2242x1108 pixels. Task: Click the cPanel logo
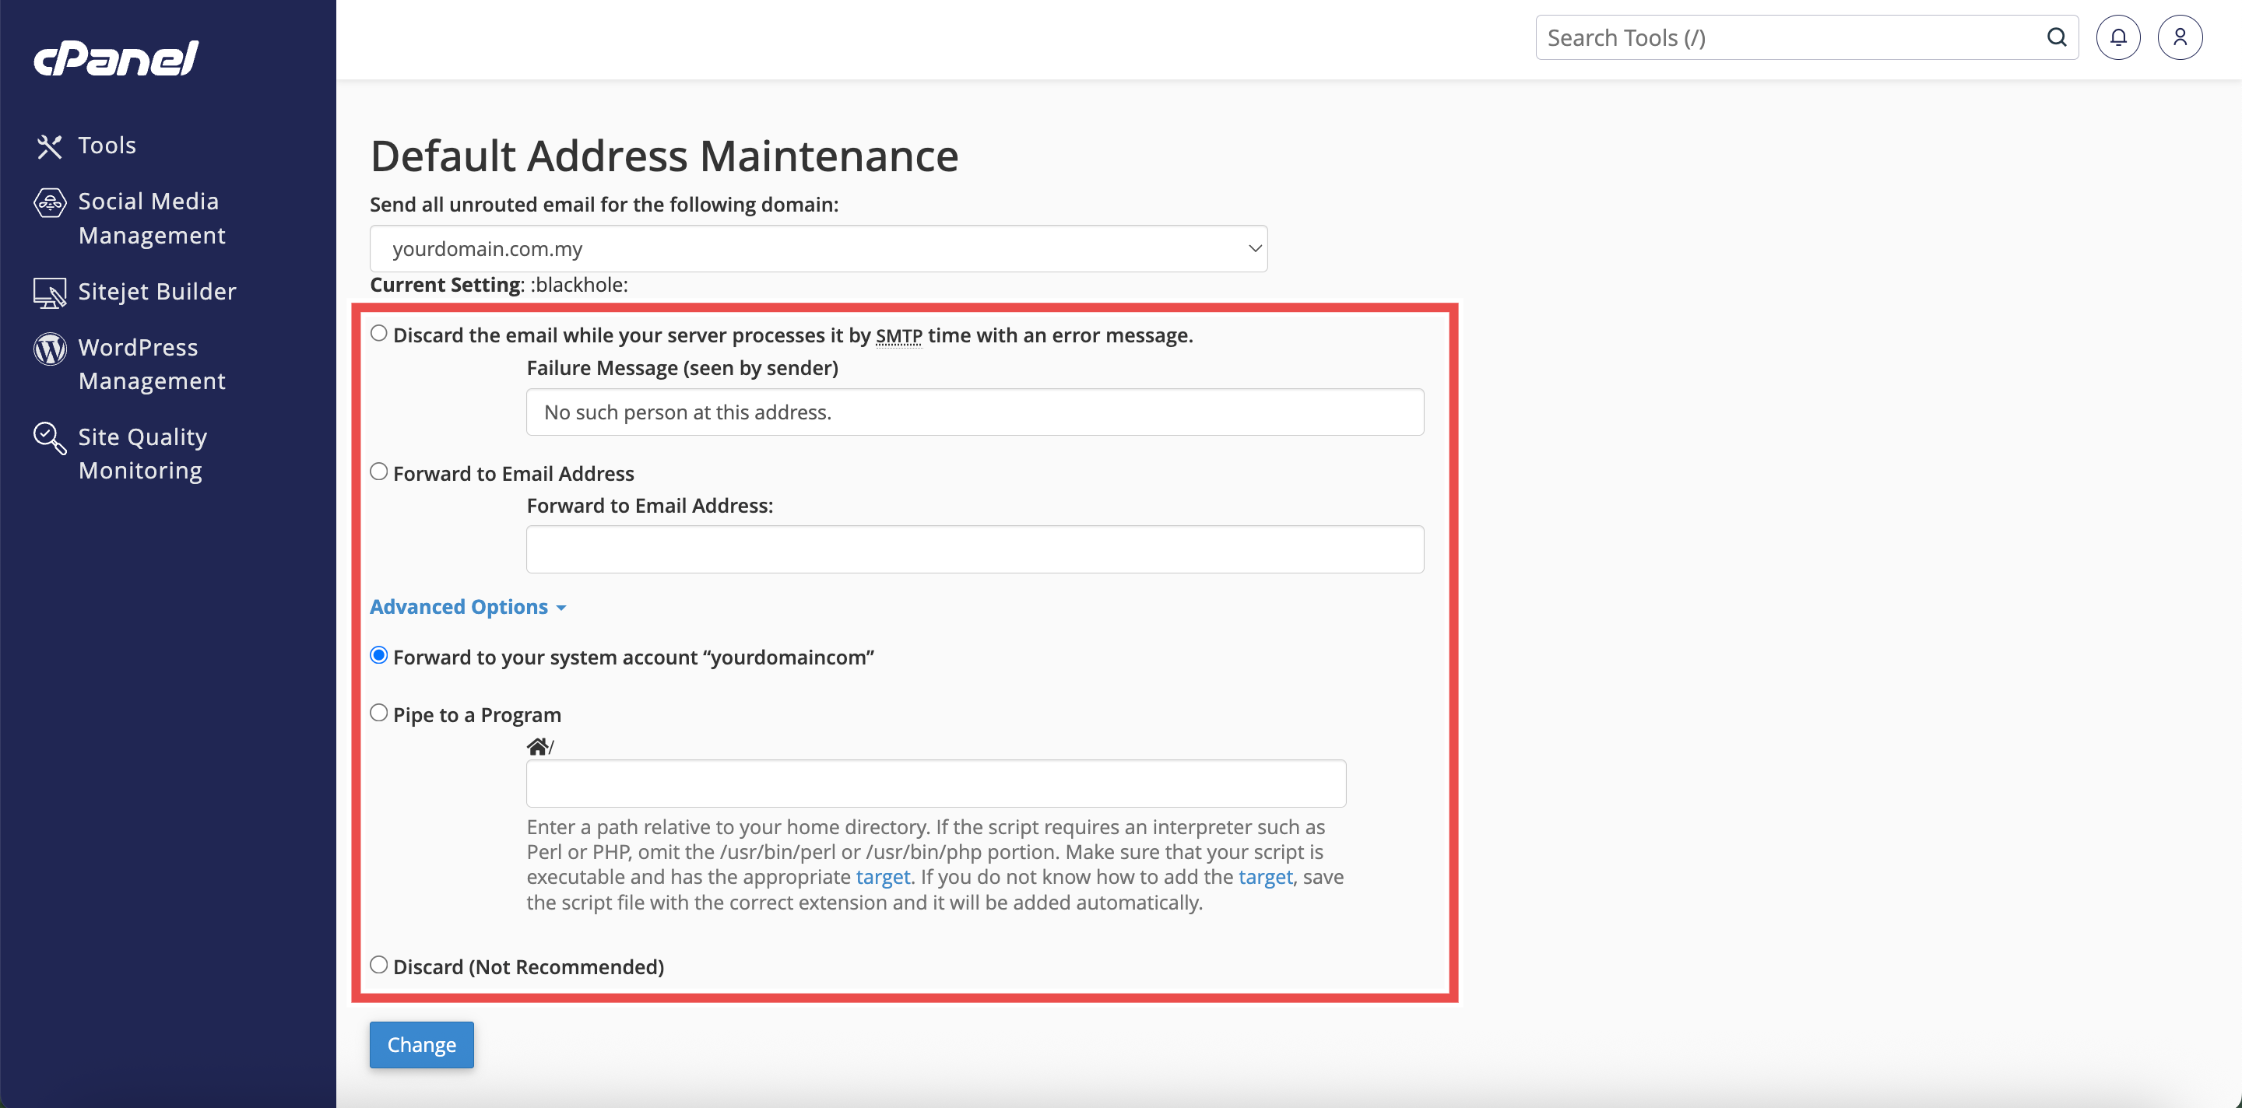[x=116, y=58]
